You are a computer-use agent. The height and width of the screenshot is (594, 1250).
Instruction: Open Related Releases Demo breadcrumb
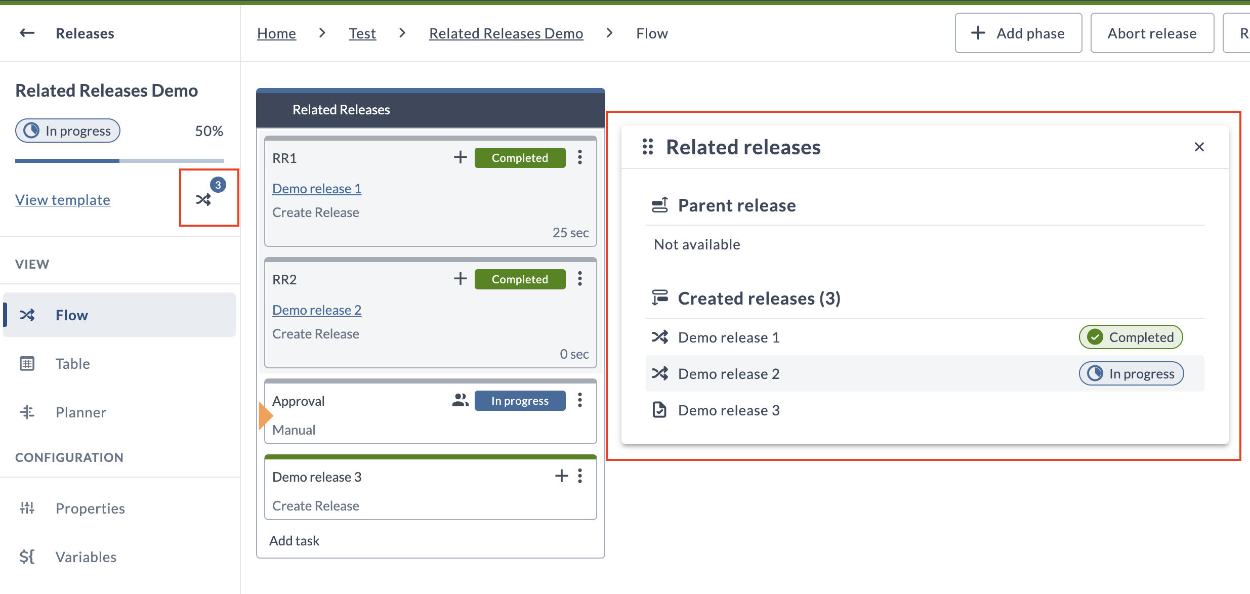point(506,33)
